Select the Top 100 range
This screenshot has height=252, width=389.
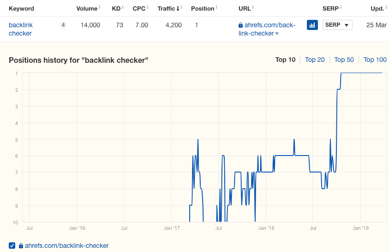[375, 60]
